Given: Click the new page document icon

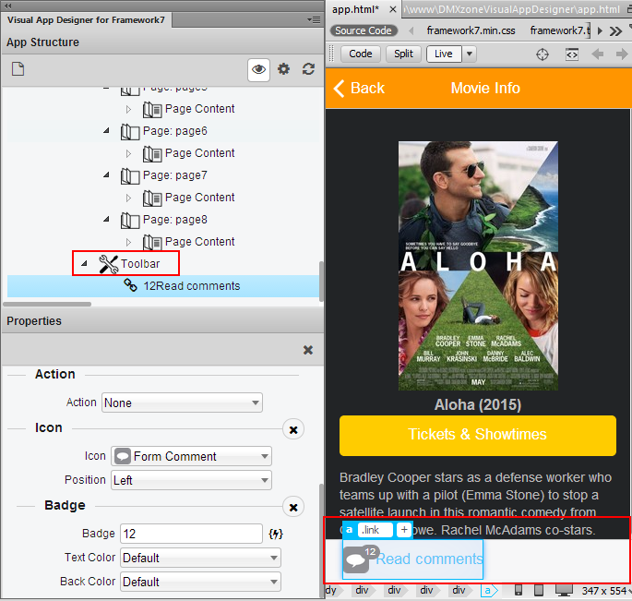Looking at the screenshot, I should [x=18, y=69].
